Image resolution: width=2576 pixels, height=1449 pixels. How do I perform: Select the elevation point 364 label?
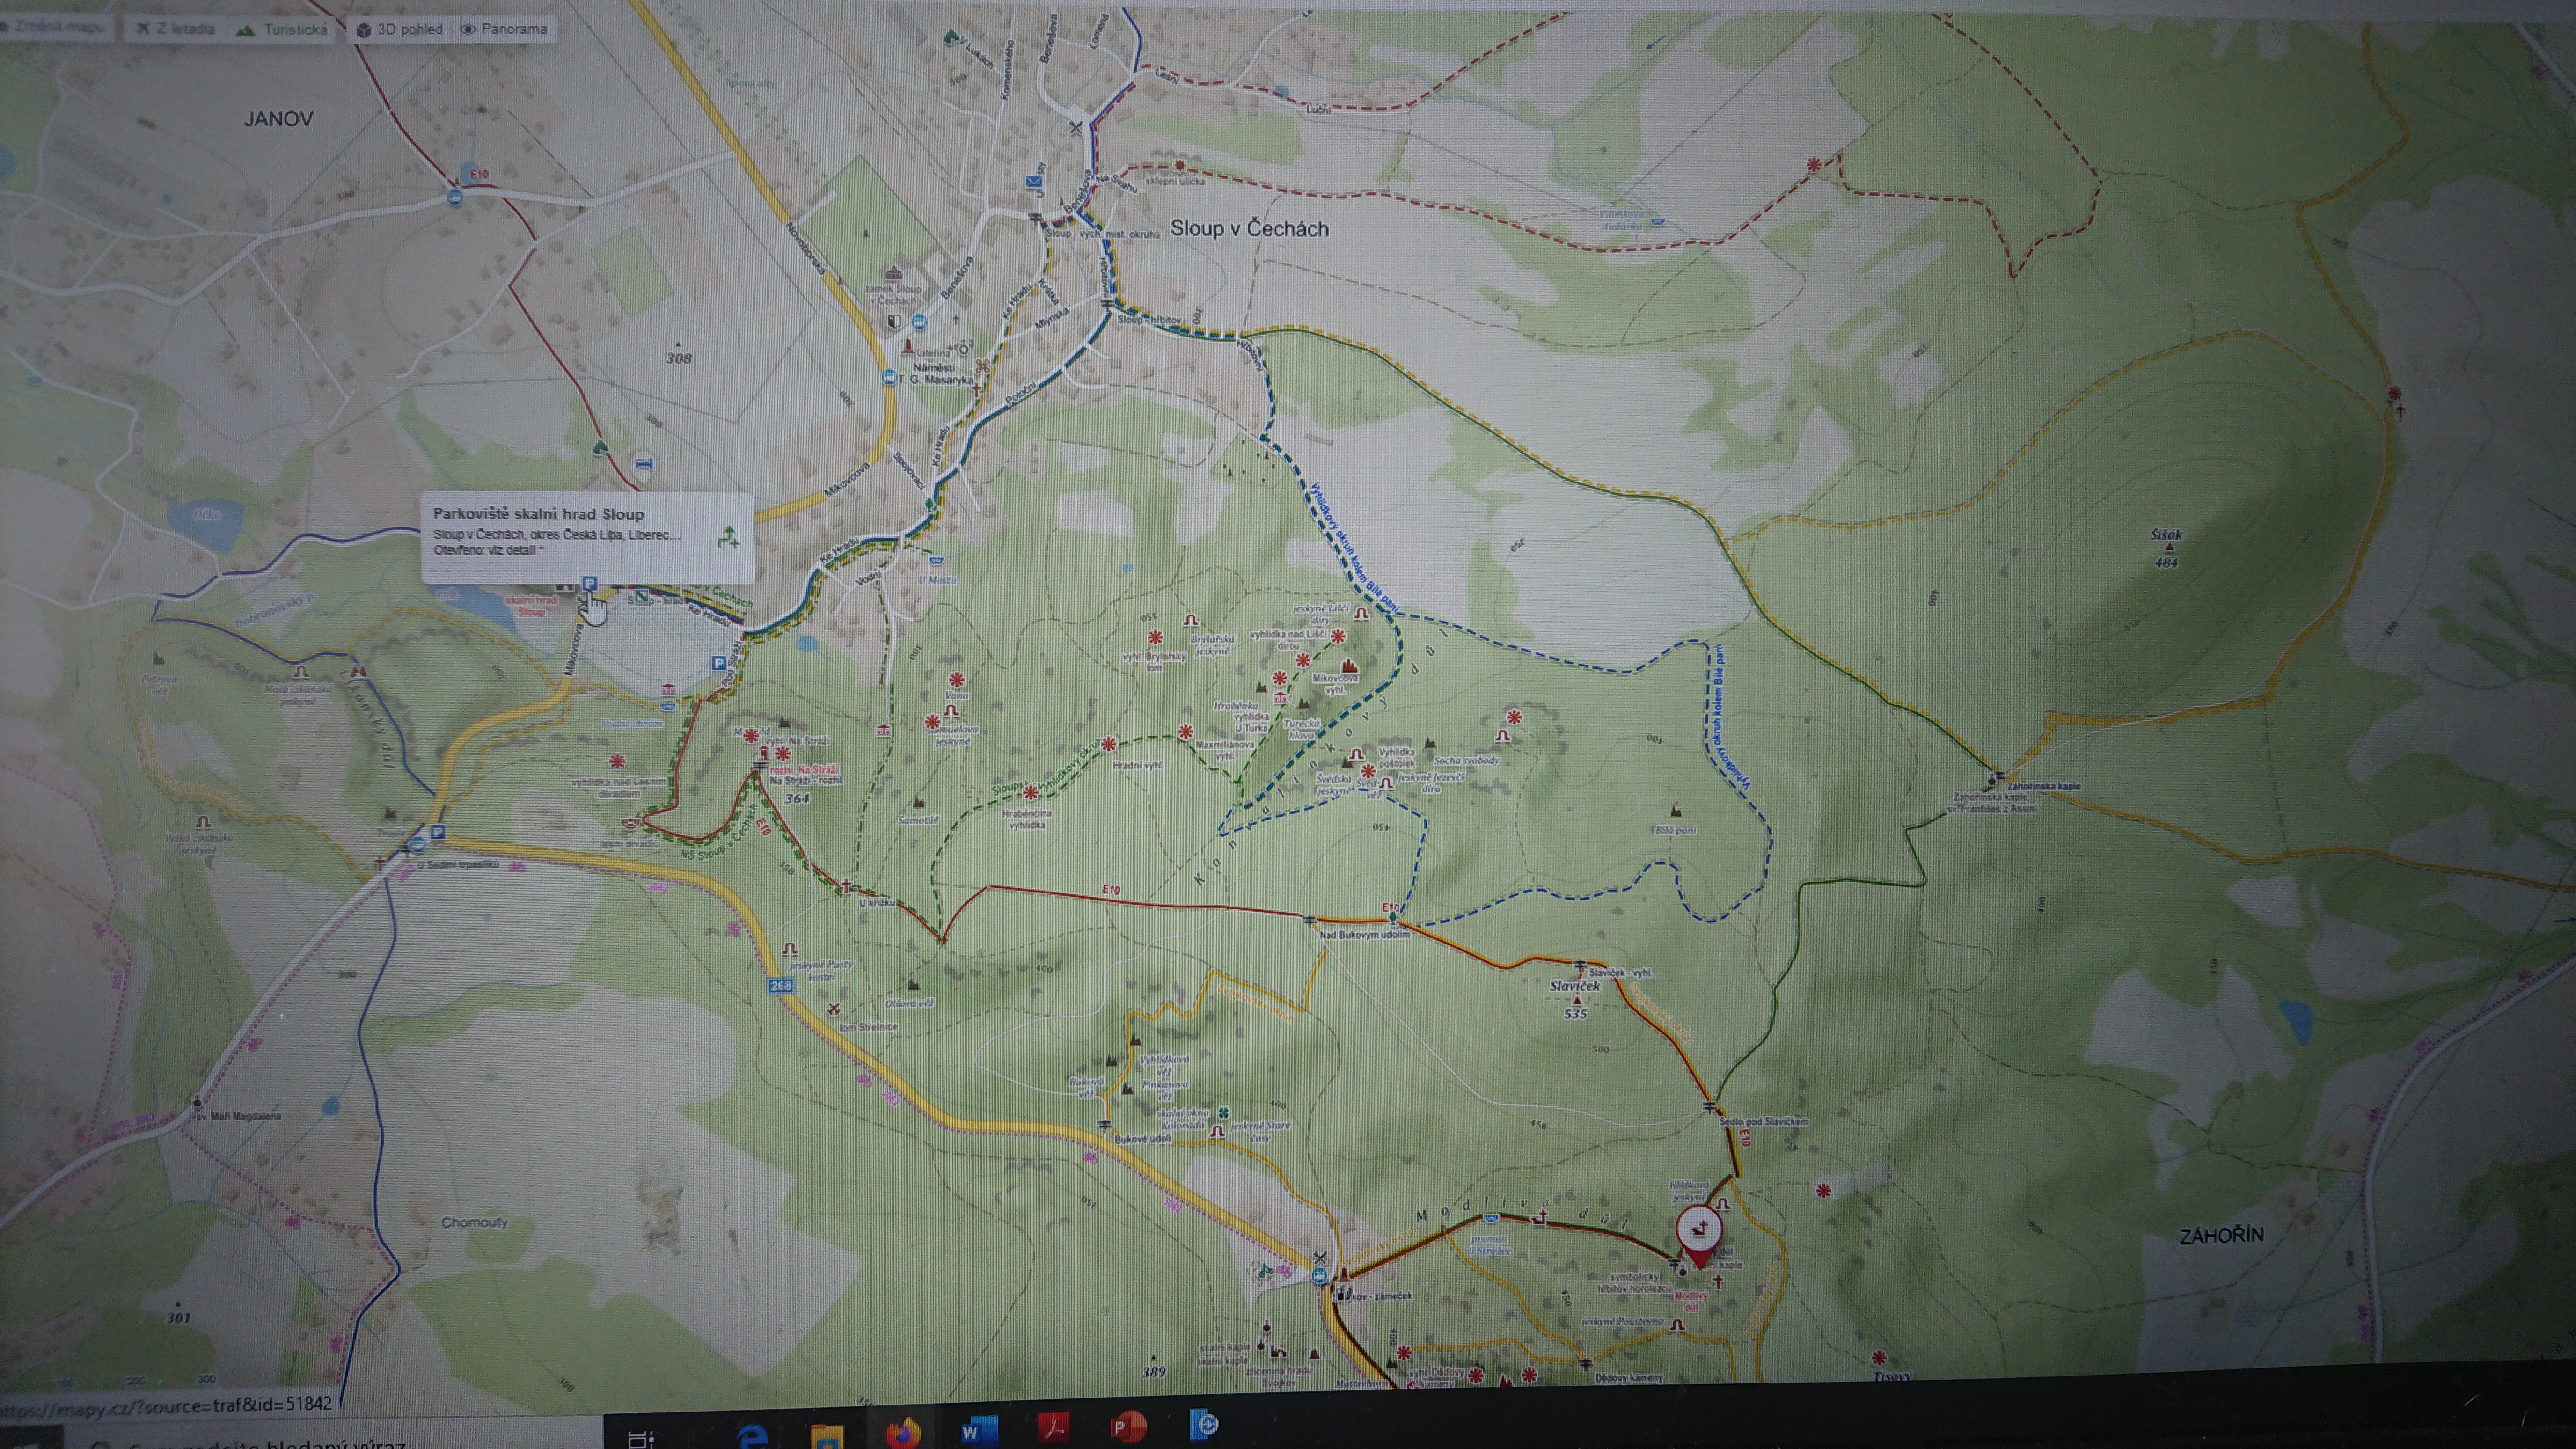click(797, 799)
